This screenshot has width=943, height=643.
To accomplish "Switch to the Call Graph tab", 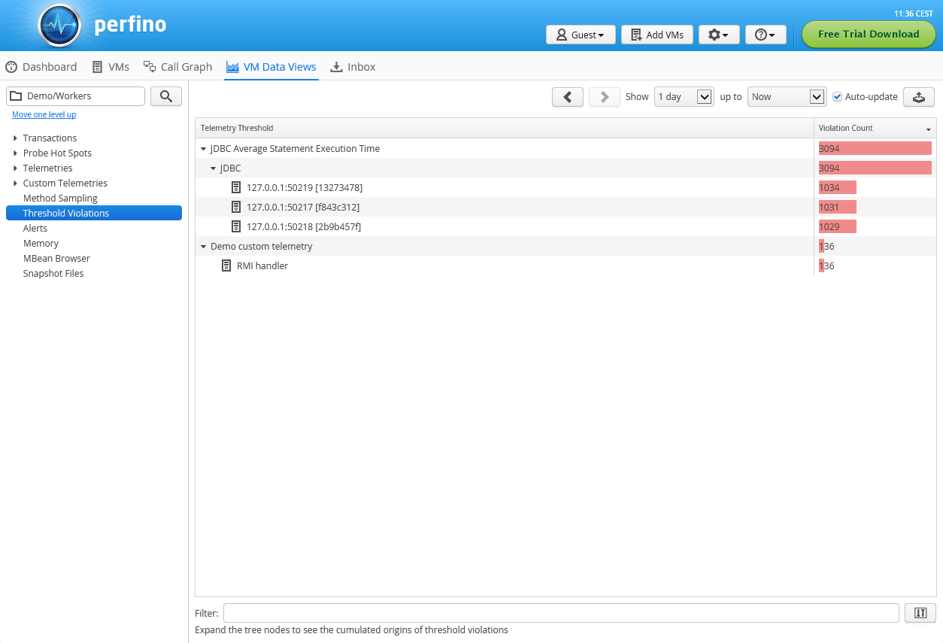I will [178, 67].
